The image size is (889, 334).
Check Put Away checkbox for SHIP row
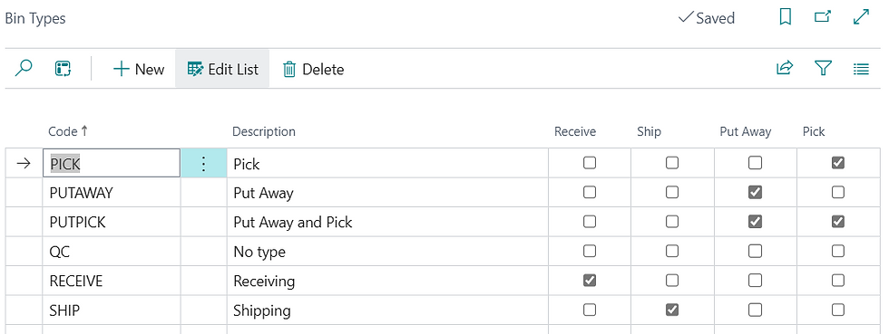[x=755, y=310]
